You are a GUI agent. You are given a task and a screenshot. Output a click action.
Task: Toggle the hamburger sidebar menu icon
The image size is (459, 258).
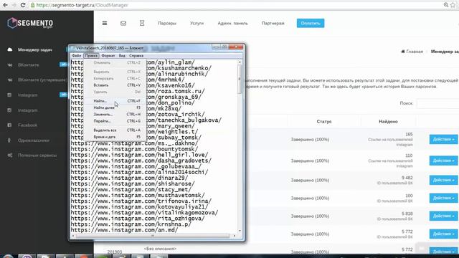point(105,23)
